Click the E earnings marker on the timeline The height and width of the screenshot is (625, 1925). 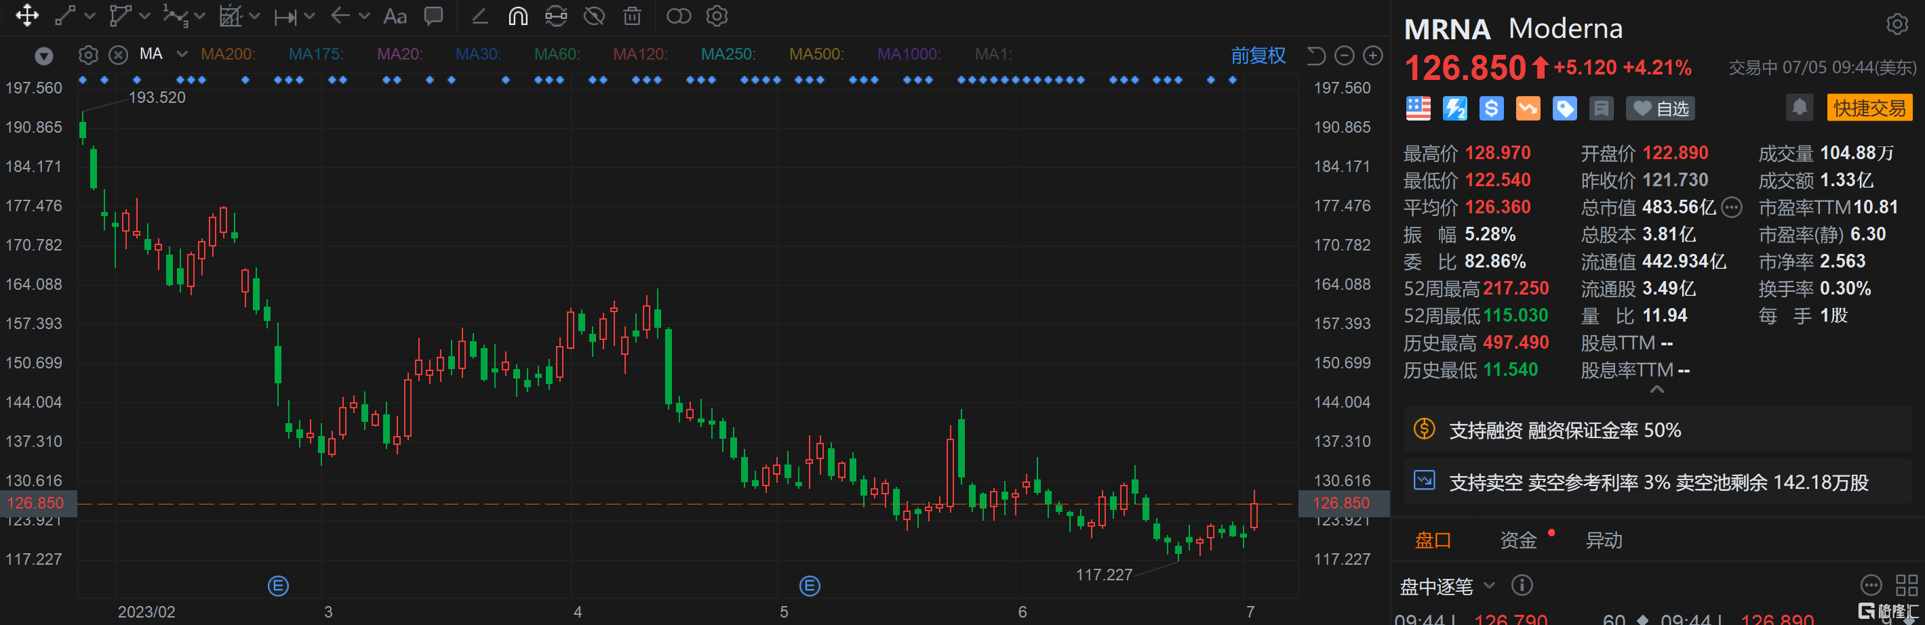pyautogui.click(x=277, y=586)
